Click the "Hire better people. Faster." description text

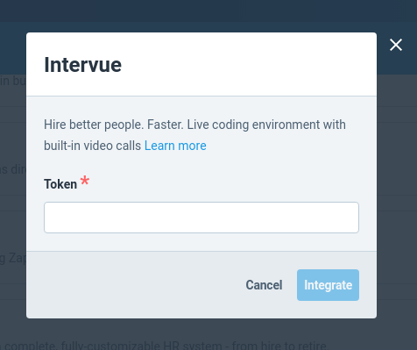[x=114, y=125]
